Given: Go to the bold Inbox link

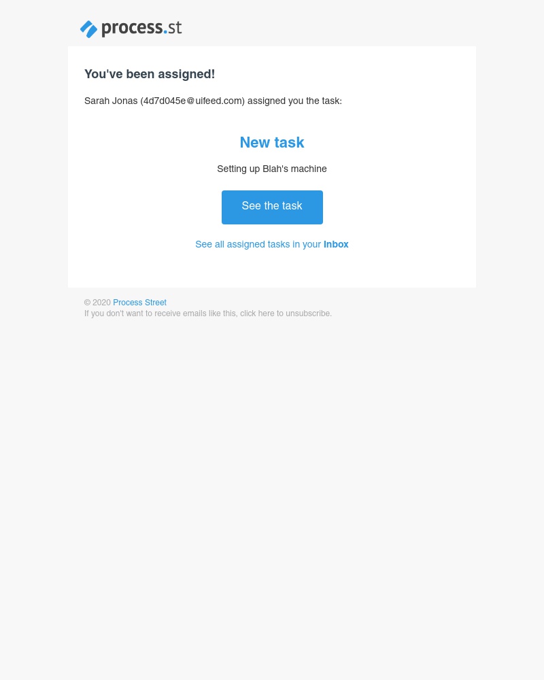Looking at the screenshot, I should tap(336, 244).
